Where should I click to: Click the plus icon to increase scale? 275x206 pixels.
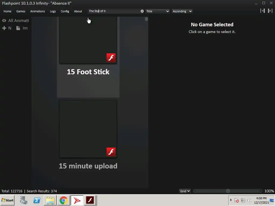click(260, 191)
